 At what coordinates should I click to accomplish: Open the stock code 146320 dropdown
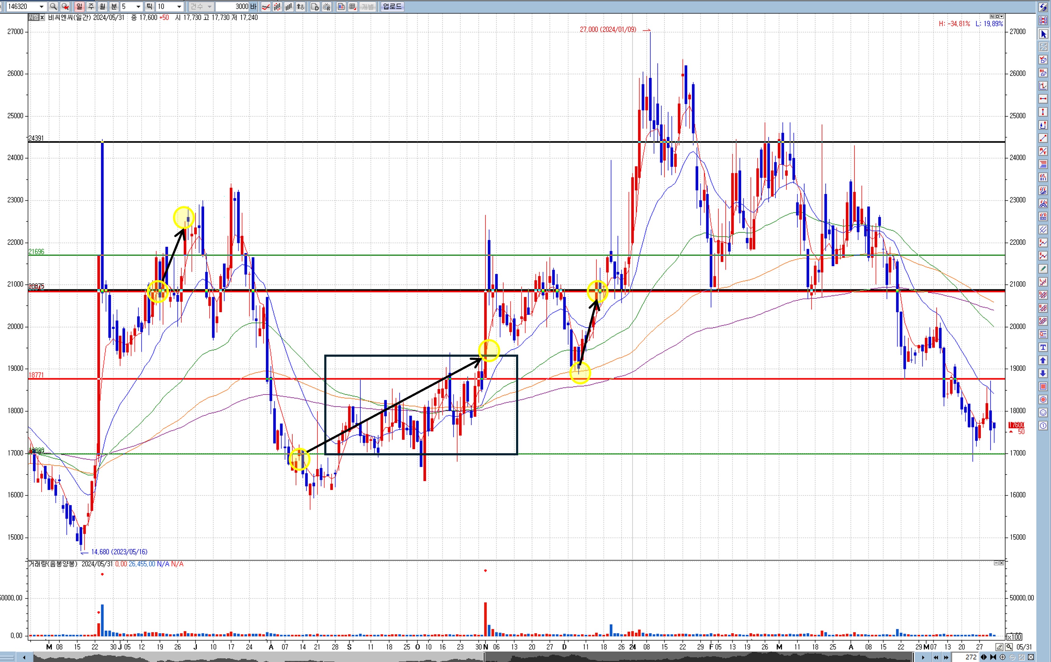click(x=41, y=7)
